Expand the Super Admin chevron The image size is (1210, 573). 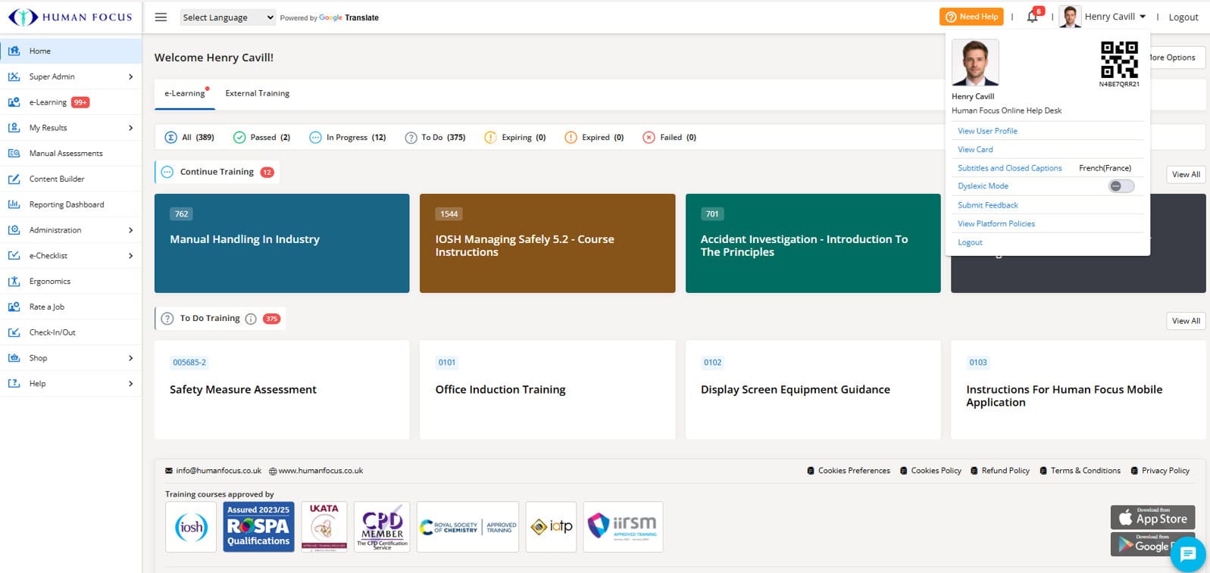130,76
